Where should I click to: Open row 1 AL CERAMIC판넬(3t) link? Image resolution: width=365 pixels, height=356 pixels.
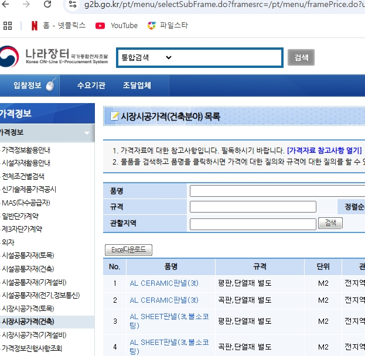(164, 283)
